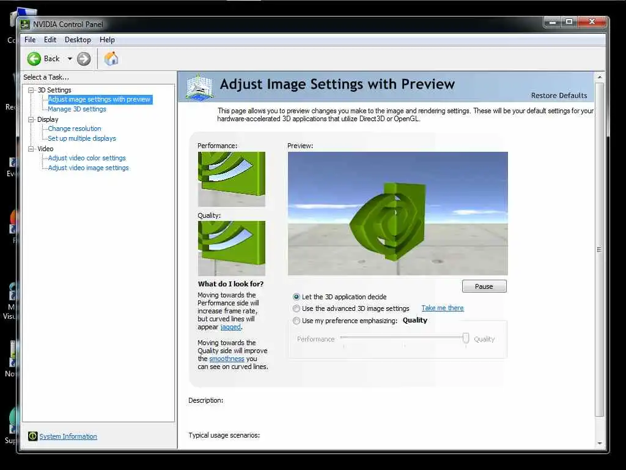
Task: Click the Video tree label
Action: pos(45,149)
